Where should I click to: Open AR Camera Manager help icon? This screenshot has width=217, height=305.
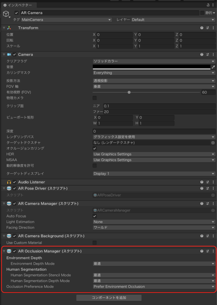(x=202, y=204)
